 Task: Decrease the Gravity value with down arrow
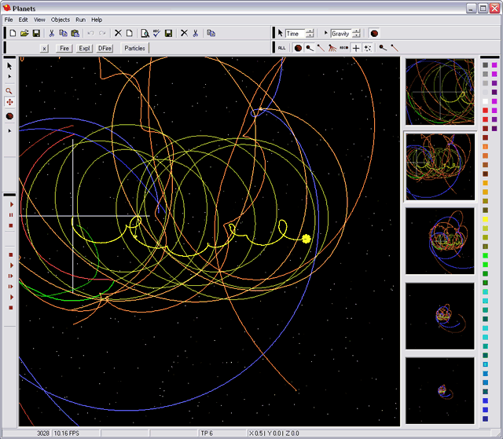tap(356, 35)
